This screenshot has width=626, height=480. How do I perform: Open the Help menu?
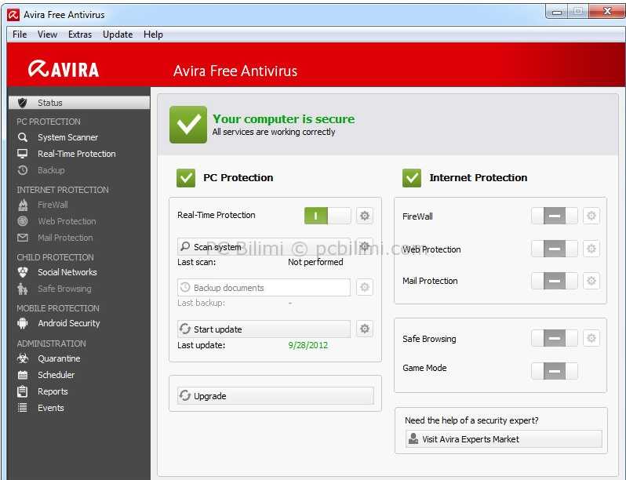(x=153, y=35)
